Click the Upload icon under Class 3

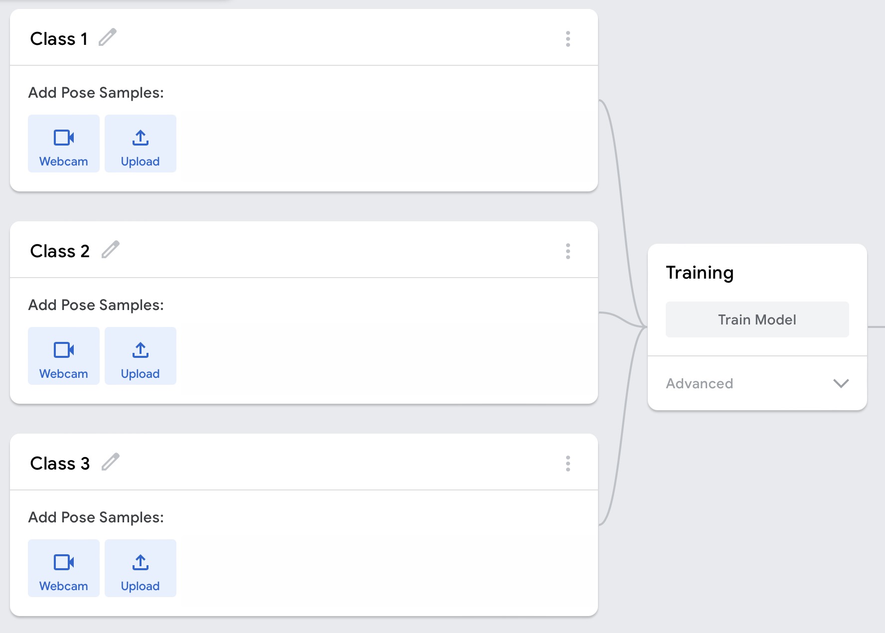click(x=140, y=568)
